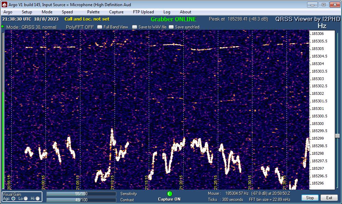Screen dimensions: 342x204
Task: Click the Peak at 185298.41 readout
Action: tap(238, 19)
